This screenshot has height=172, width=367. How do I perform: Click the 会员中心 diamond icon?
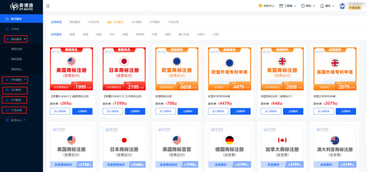tap(260, 6)
